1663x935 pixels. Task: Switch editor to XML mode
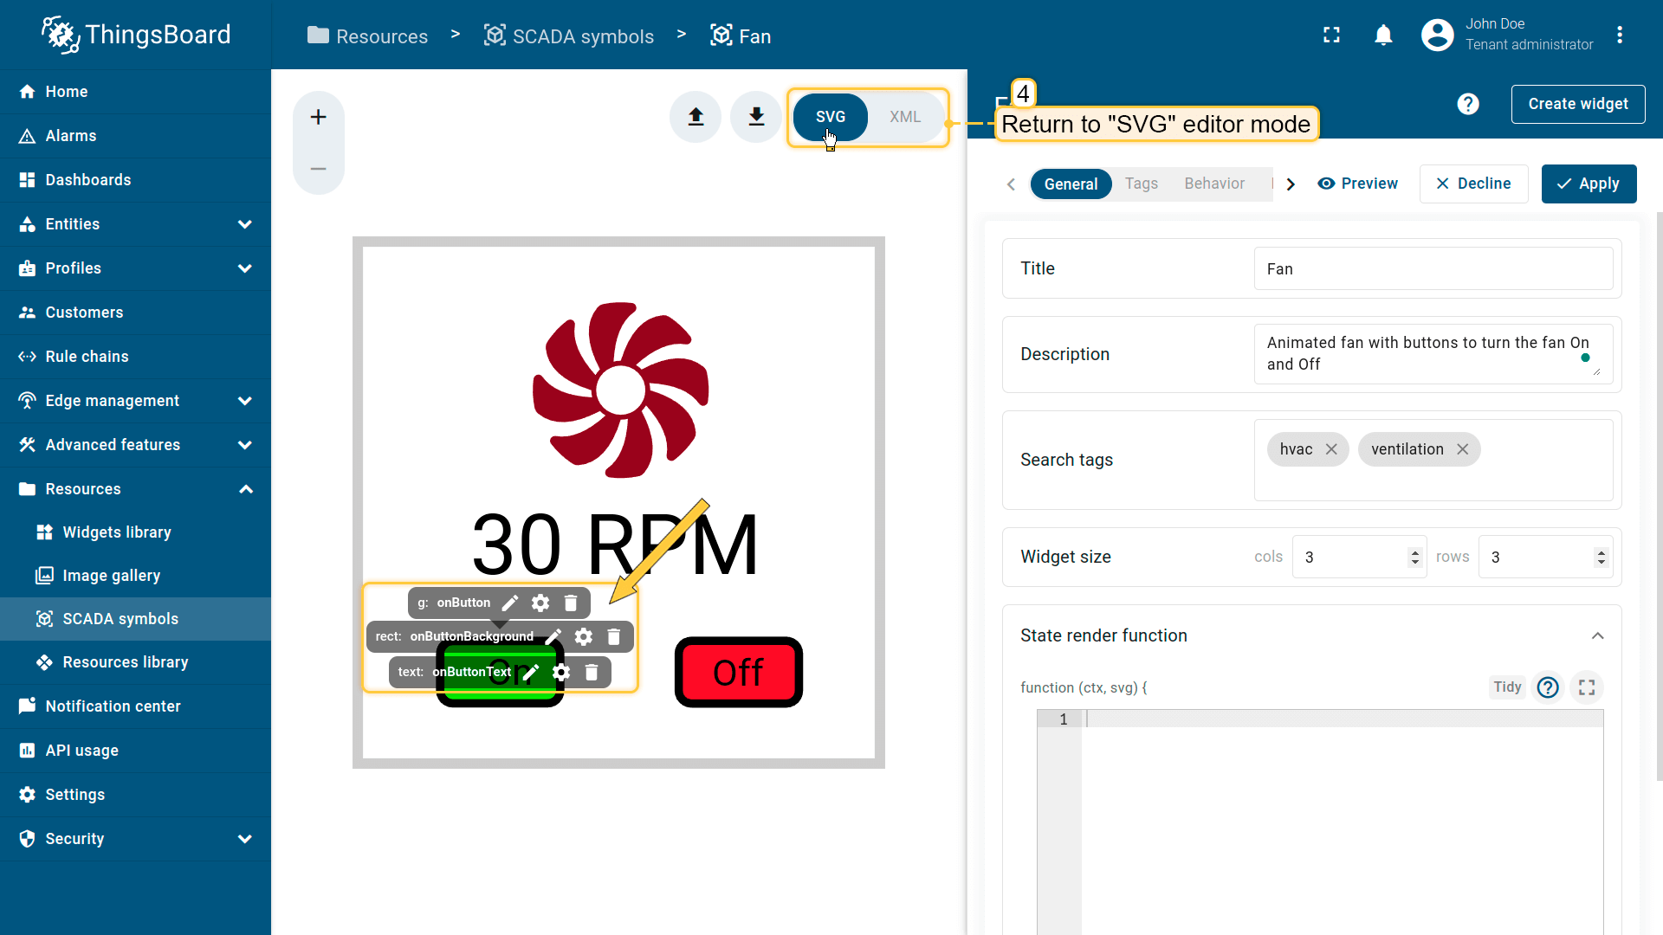pyautogui.click(x=904, y=117)
